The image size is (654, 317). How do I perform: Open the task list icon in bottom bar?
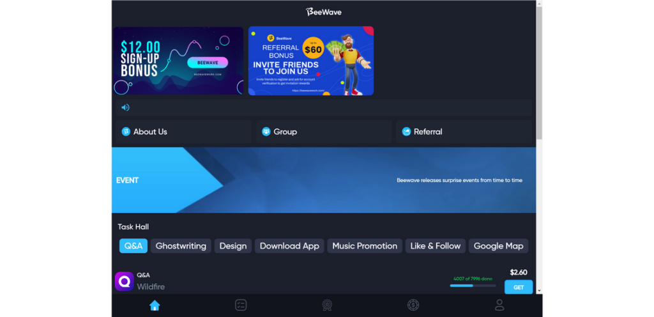point(241,305)
